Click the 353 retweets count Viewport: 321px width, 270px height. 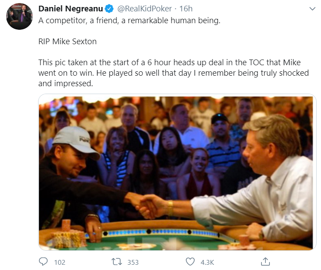(x=133, y=262)
